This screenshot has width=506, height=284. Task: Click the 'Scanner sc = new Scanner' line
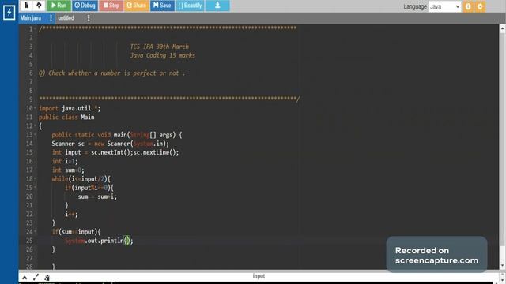[111, 144]
